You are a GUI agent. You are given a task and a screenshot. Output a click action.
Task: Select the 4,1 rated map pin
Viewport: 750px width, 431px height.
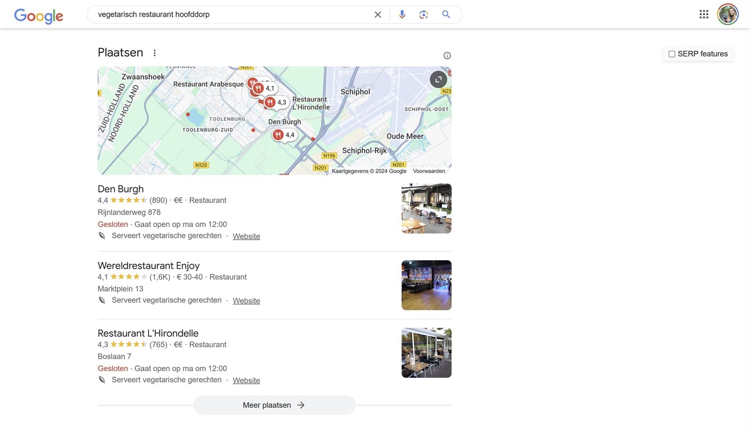point(264,88)
